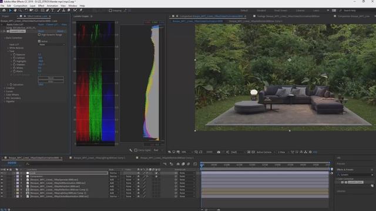Open the Effect menu

[41, 5]
